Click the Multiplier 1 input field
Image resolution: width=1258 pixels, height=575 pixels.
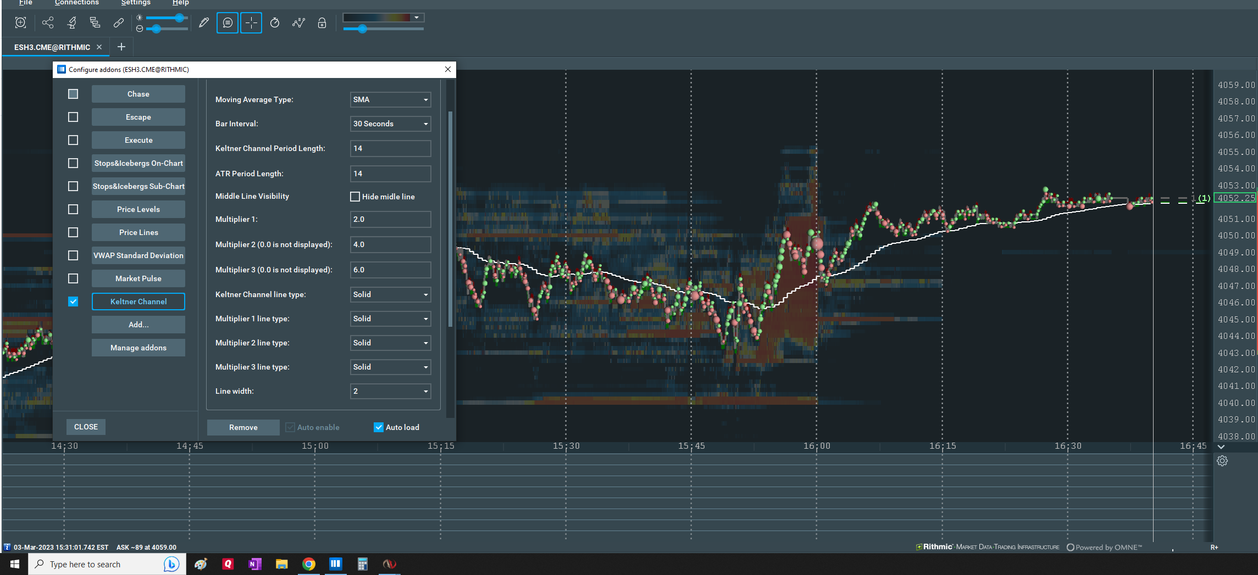coord(390,219)
